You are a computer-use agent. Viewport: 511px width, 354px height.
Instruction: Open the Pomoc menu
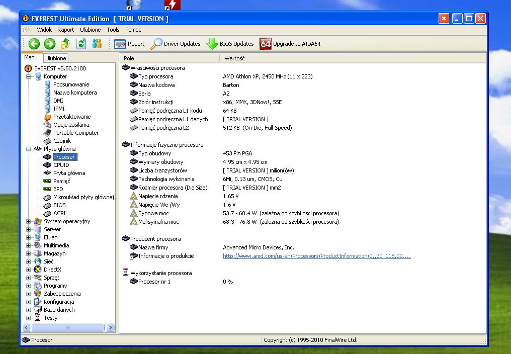pyautogui.click(x=133, y=30)
